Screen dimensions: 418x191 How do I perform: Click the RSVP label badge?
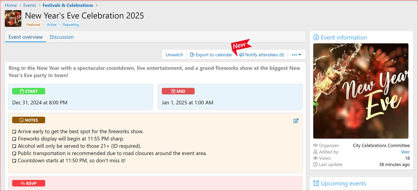29,183
